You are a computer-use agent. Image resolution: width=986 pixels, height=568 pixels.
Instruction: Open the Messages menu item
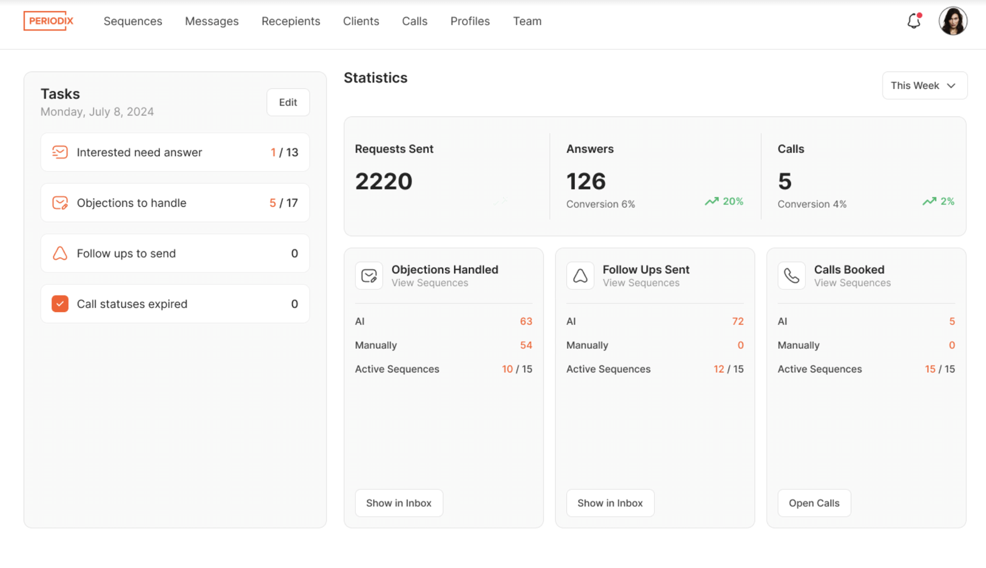pyautogui.click(x=211, y=21)
